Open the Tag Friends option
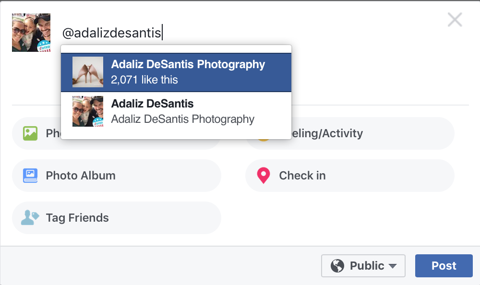The width and height of the screenshot is (480, 285). (116, 218)
